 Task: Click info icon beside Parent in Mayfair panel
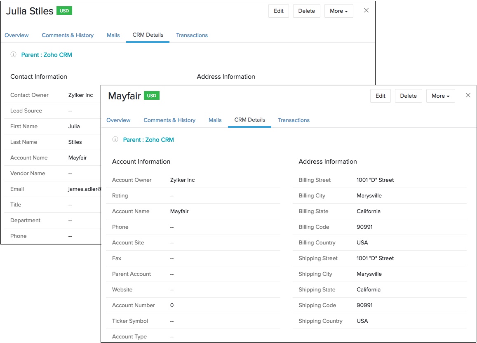115,140
